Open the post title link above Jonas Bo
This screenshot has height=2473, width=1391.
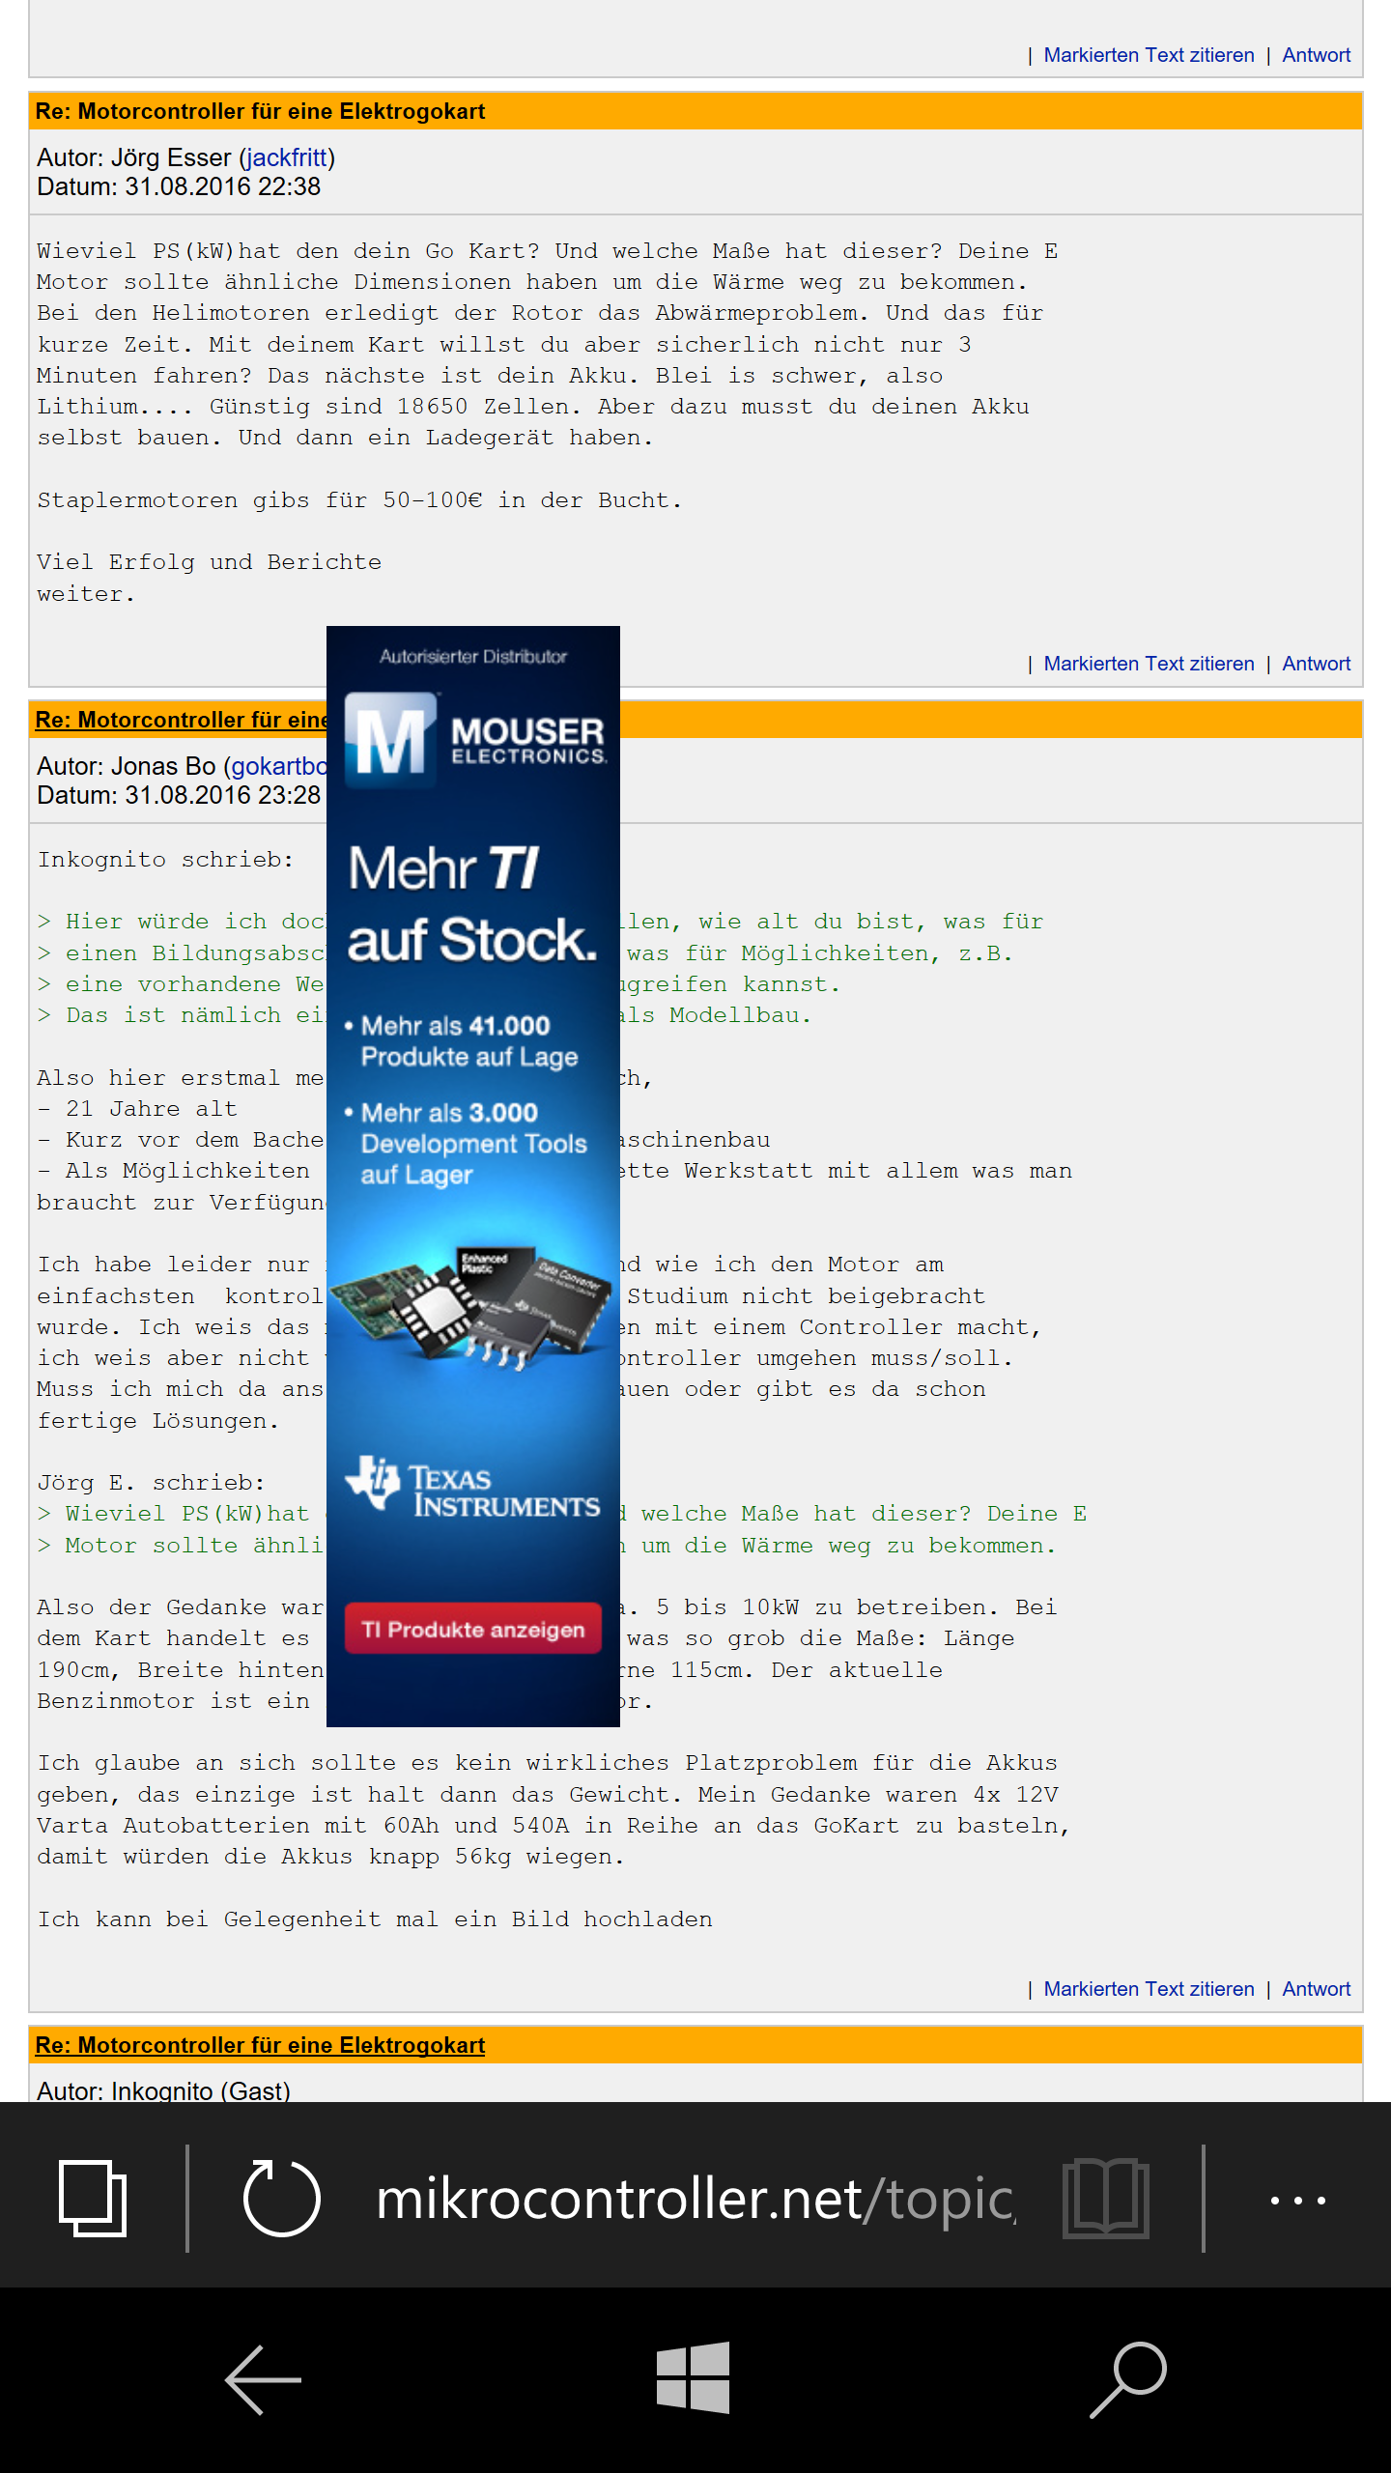click(182, 720)
